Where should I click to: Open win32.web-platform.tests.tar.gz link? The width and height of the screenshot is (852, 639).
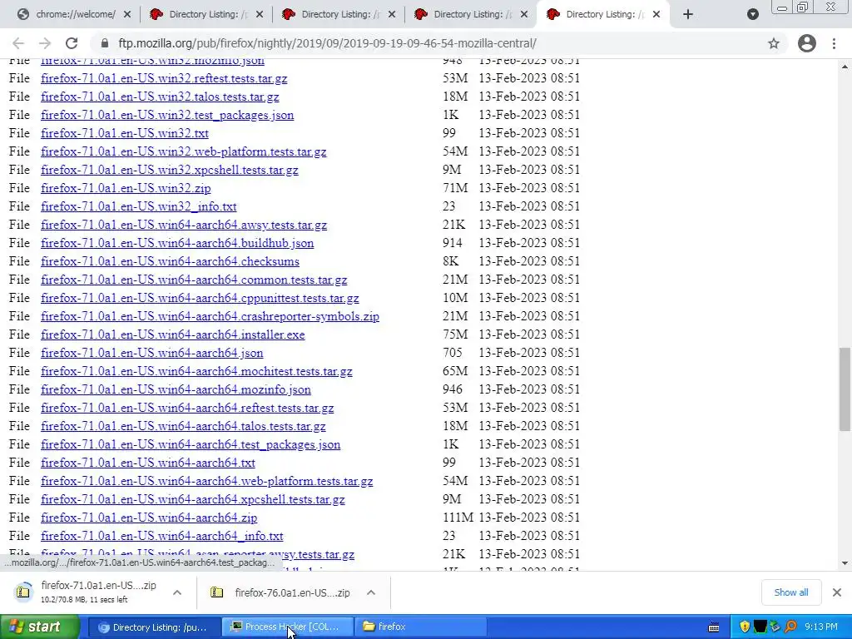184,151
